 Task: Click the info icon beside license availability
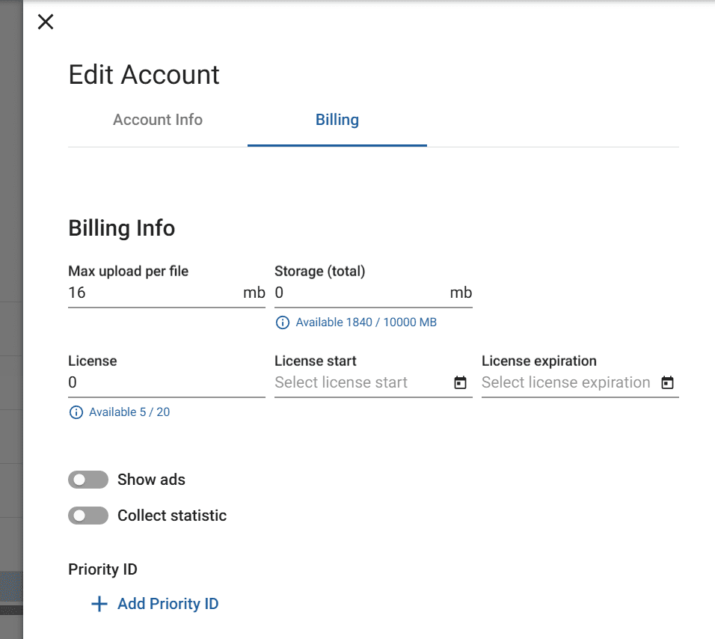click(76, 412)
